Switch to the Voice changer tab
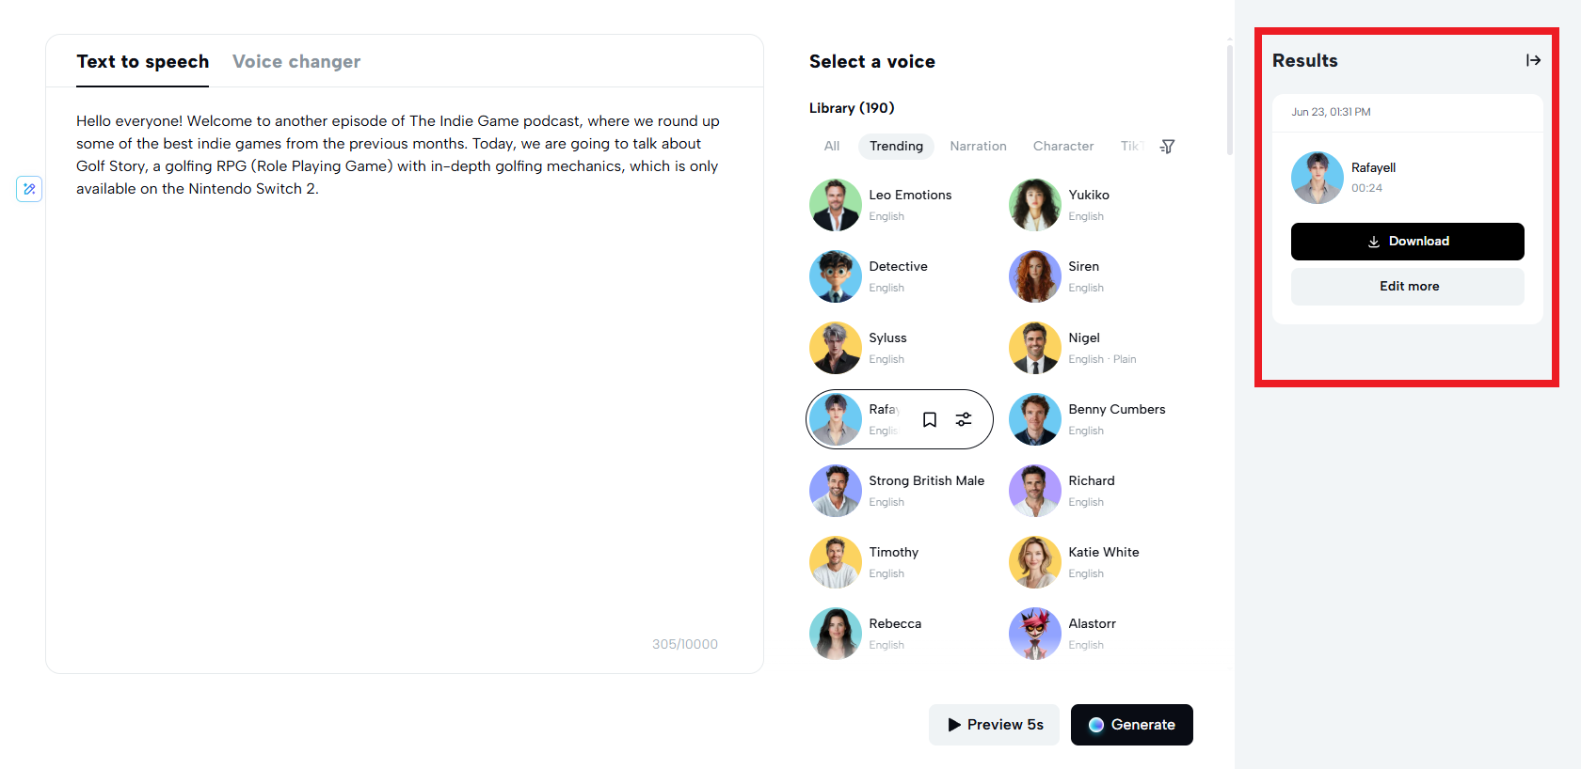Viewport: 1581px width, 769px height. [296, 62]
